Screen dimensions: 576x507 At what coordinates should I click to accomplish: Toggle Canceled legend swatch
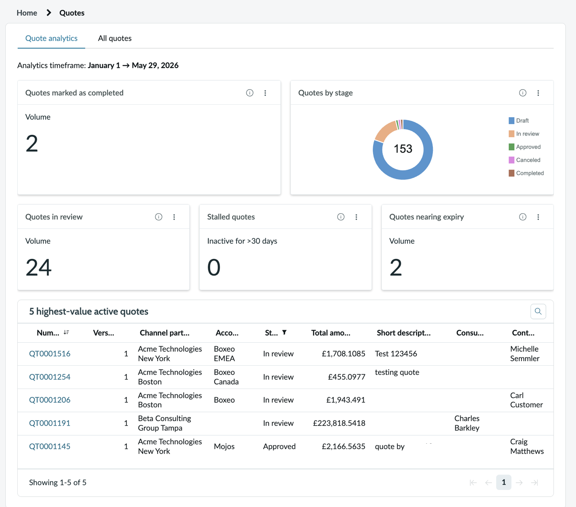511,160
